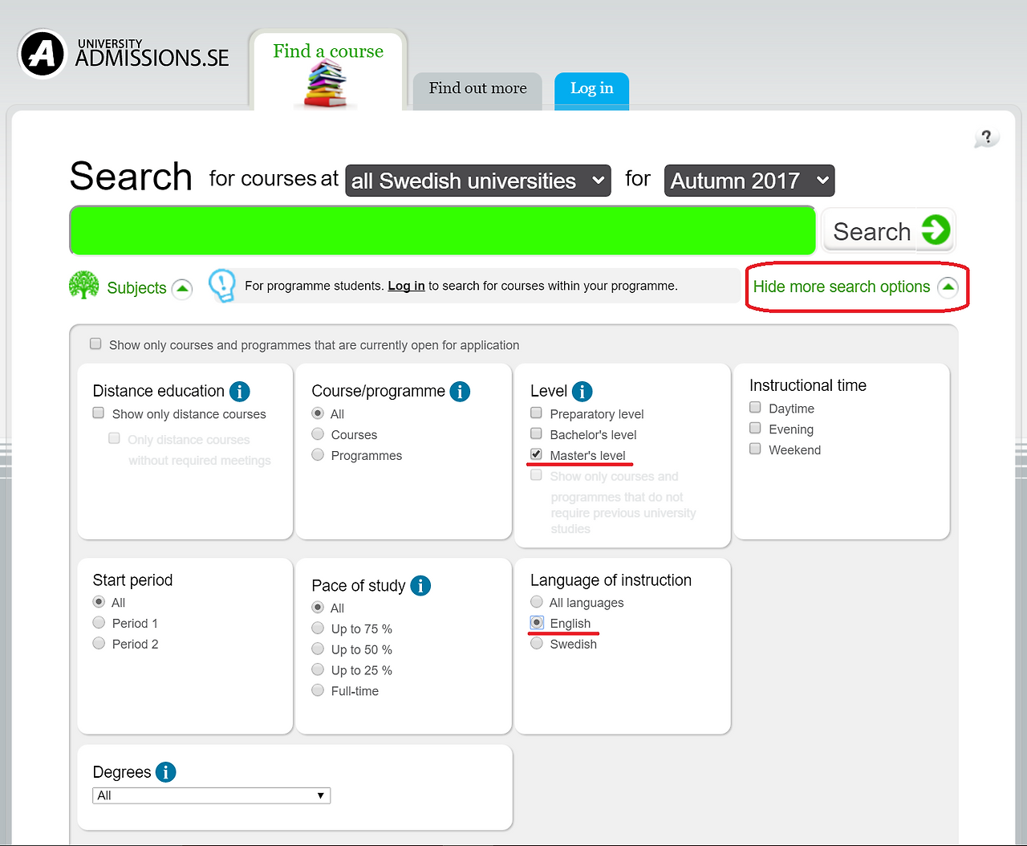This screenshot has height=846, width=1027.
Task: Click the Search button label
Action: coord(872,231)
